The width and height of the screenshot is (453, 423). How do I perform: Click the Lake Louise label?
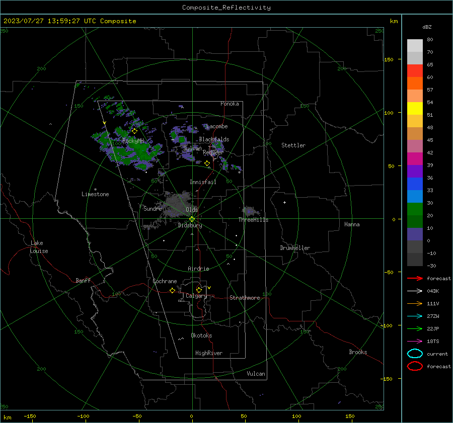[x=39, y=247]
